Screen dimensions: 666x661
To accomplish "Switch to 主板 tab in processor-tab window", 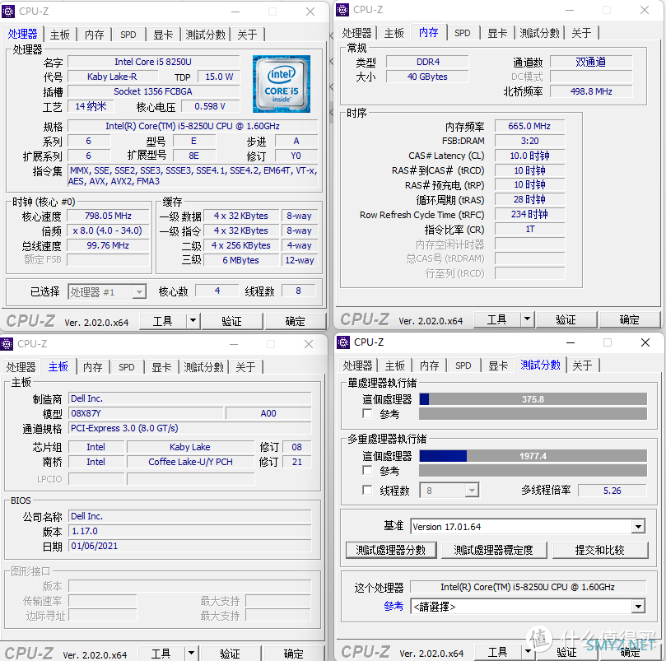I will click(59, 35).
